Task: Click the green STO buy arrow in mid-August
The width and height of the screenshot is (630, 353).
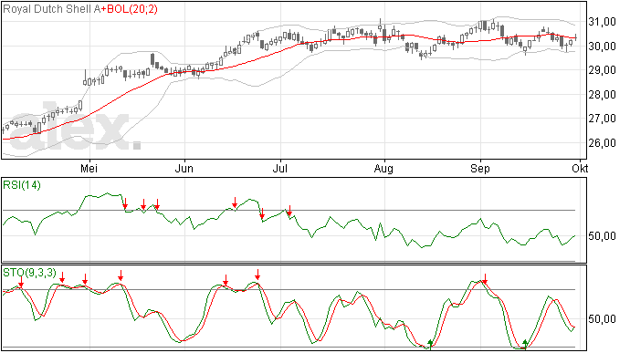Action: click(x=431, y=344)
